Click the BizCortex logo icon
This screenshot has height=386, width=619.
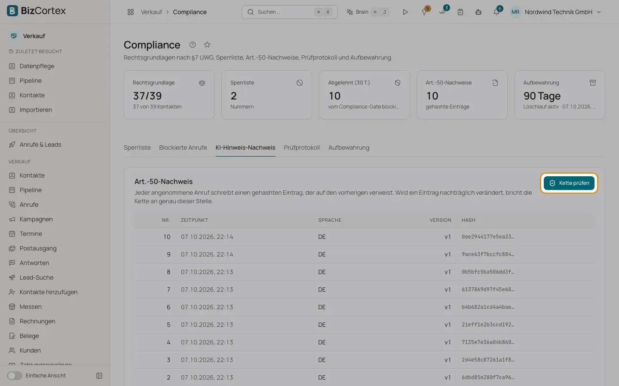12,11
